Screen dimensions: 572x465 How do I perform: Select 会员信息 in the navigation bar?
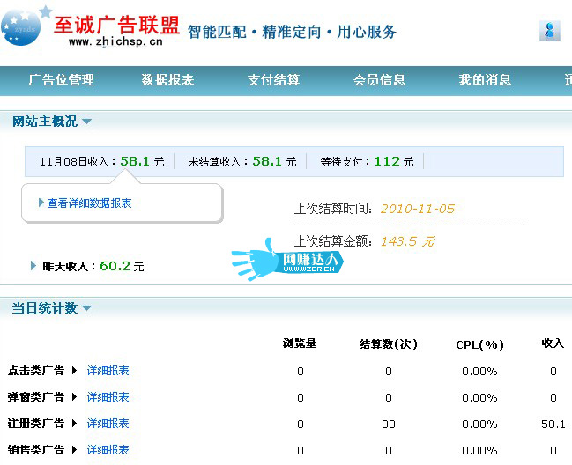(x=379, y=80)
